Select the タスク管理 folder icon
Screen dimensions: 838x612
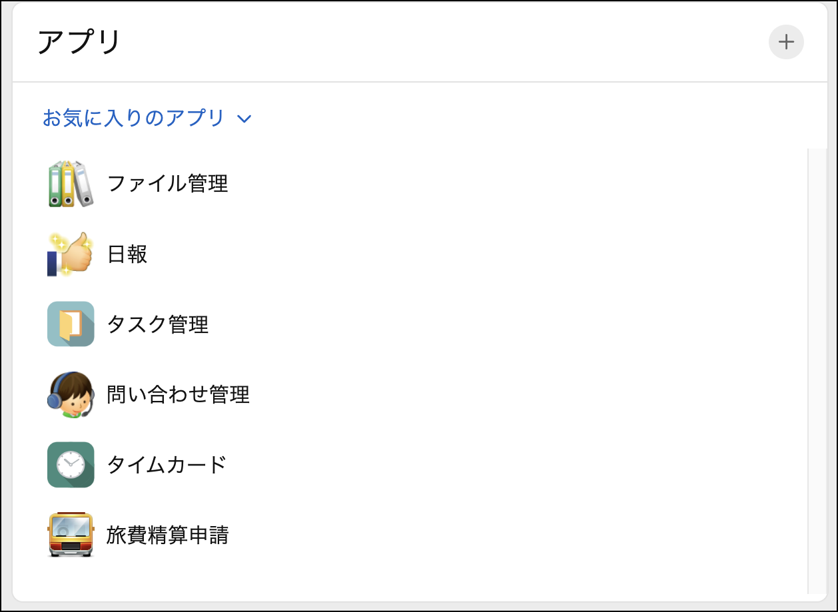(x=70, y=324)
